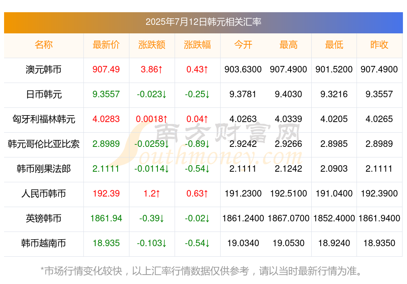Click the latest price 2.8989 in green
Image resolution: width=407 pixels, height=284 pixels.
point(106,144)
